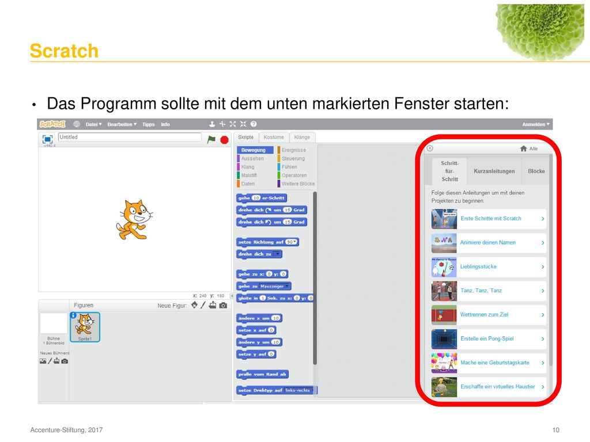Viewport: 590px width, 442px height.
Task: Take a new backdrop photo with camera
Action: point(65,361)
